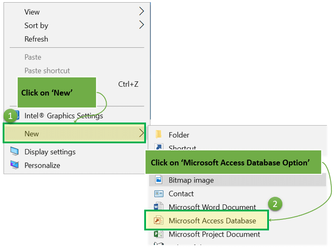Click the Bitmap image icon
This screenshot has width=334, height=249.
click(x=159, y=180)
